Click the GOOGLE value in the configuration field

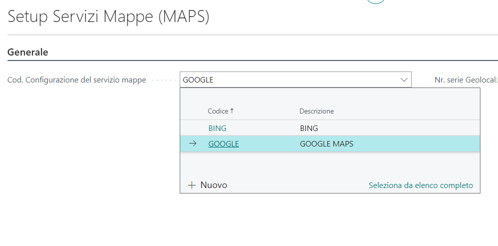[x=198, y=80]
